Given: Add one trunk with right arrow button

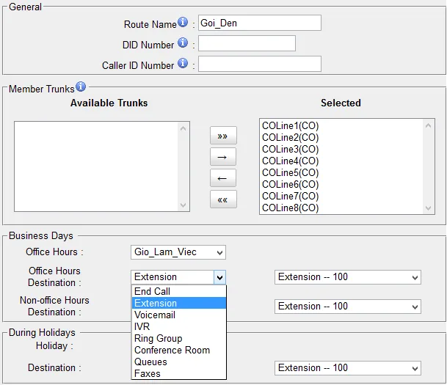Looking at the screenshot, I should tap(223, 157).
